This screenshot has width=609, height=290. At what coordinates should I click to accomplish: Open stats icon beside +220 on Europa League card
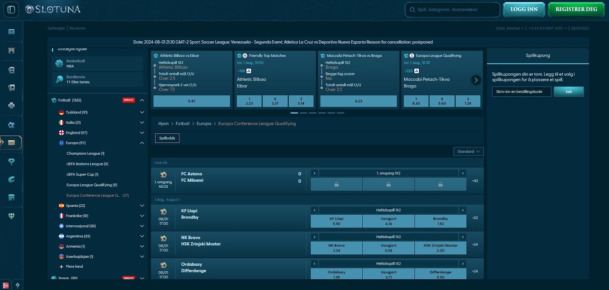(416, 71)
